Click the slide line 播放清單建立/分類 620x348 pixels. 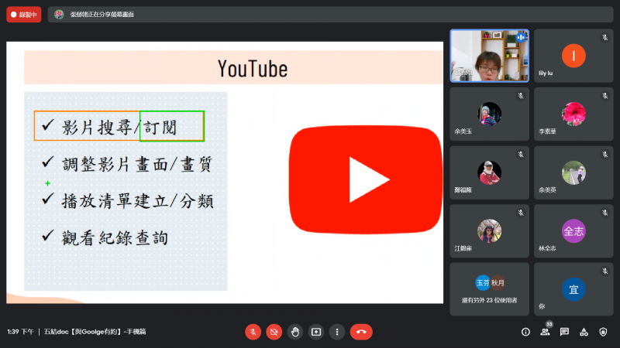click(x=137, y=201)
